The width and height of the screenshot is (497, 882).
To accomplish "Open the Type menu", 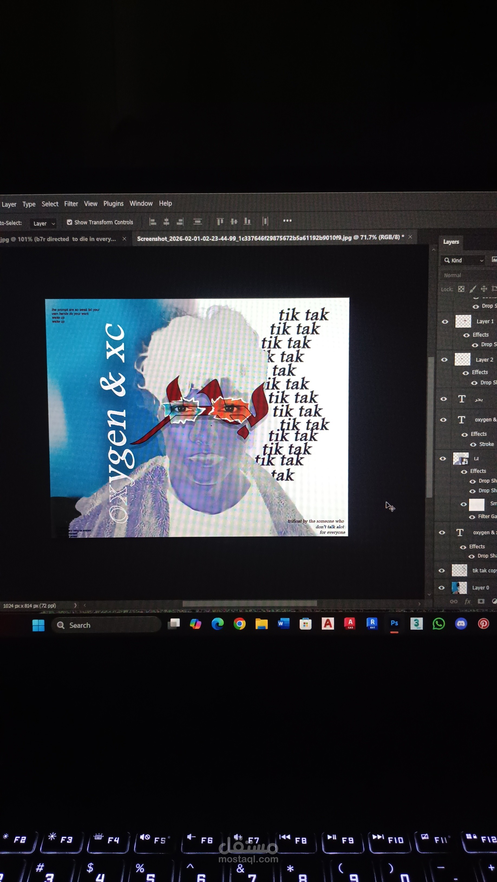I will [x=29, y=204].
